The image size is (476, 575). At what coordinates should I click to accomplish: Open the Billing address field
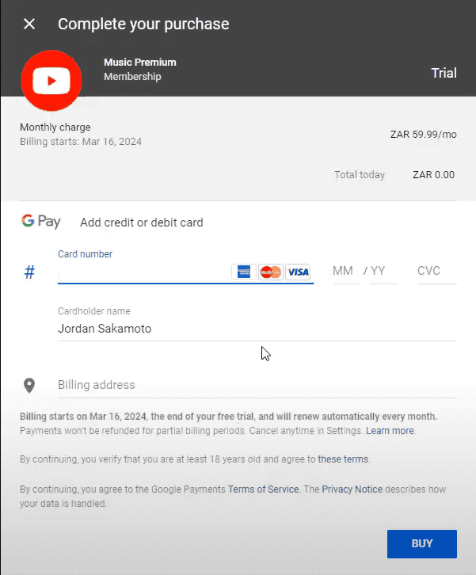pos(257,385)
